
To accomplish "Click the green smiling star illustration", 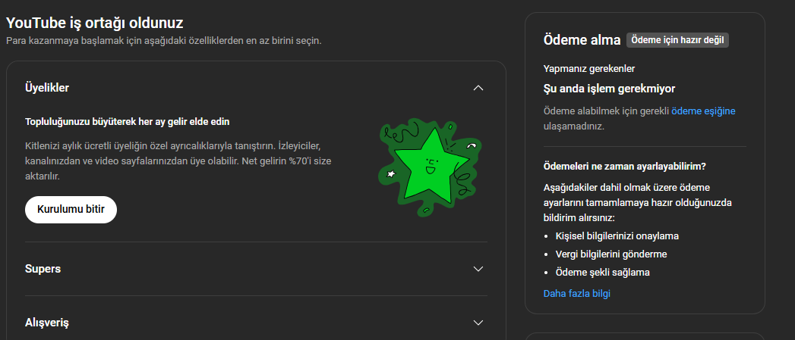I will (430, 167).
